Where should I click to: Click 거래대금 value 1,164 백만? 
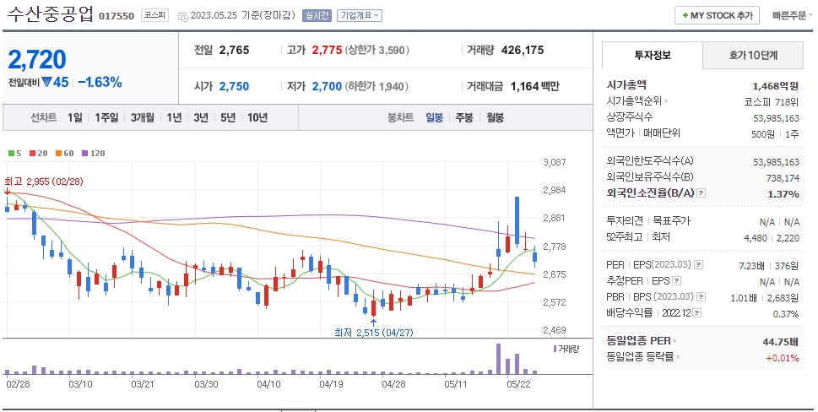(534, 86)
